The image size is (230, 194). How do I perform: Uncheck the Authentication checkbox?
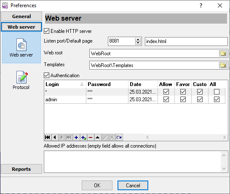point(47,75)
